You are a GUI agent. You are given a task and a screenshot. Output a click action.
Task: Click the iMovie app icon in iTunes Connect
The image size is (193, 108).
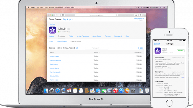tap(52, 30)
